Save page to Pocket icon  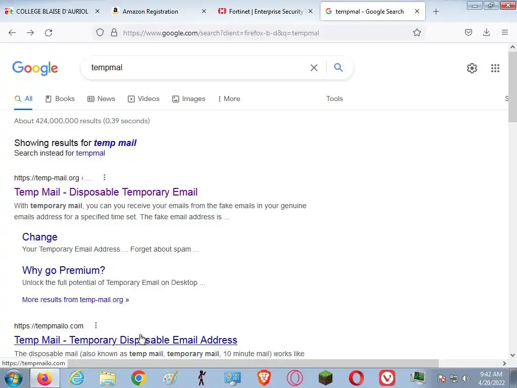(469, 32)
